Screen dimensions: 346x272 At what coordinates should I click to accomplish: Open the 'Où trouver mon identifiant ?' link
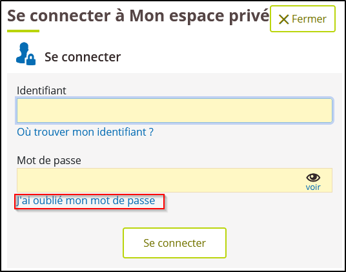pyautogui.click(x=85, y=132)
